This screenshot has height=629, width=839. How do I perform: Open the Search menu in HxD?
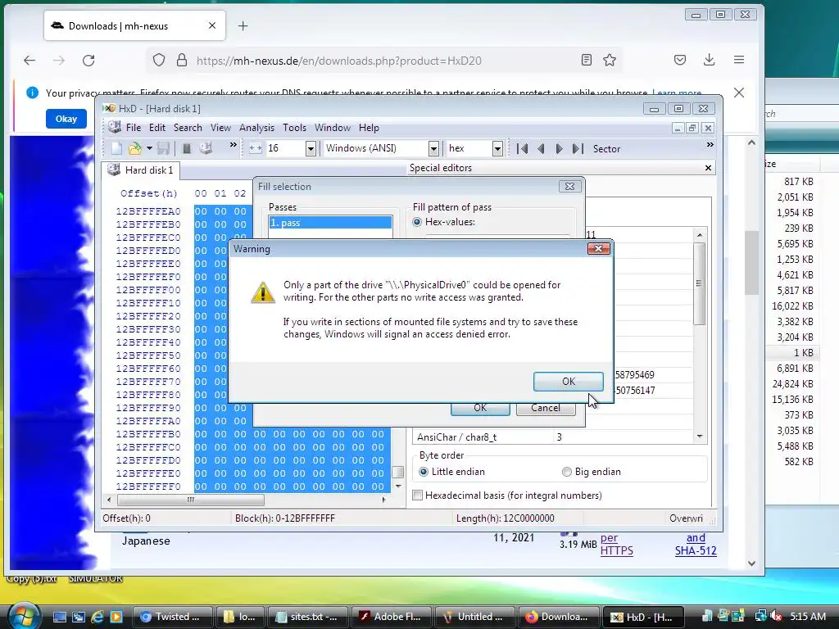(188, 128)
